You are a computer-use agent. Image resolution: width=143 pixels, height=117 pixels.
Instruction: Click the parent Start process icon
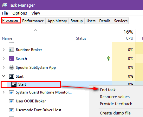tap(11, 76)
